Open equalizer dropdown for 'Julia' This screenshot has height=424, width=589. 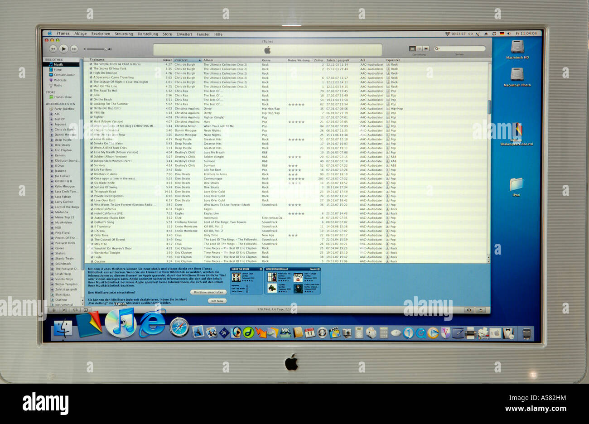click(388, 95)
